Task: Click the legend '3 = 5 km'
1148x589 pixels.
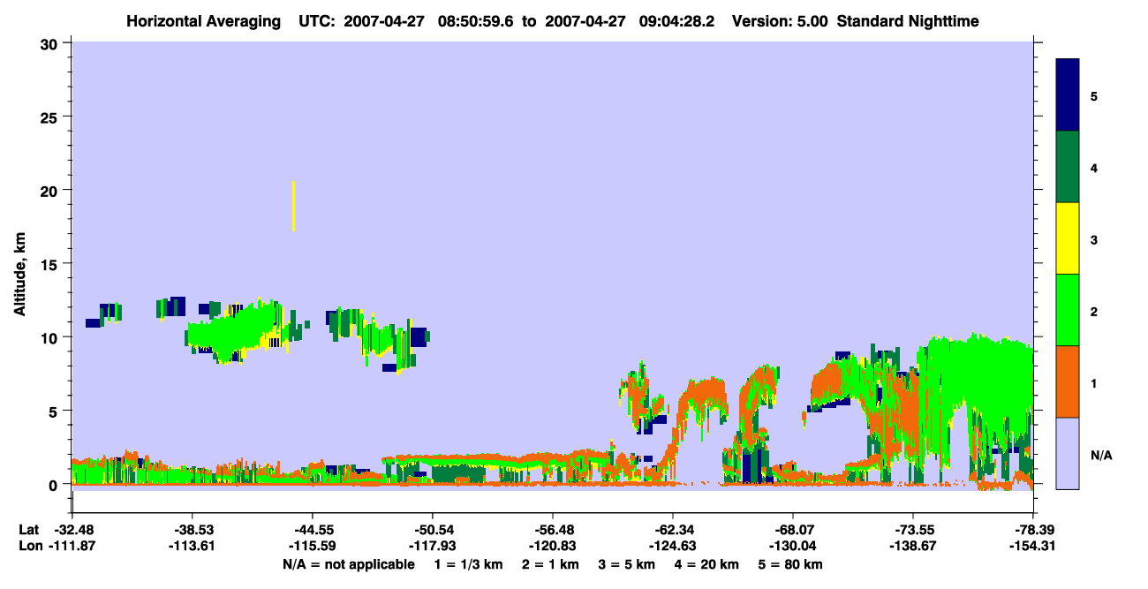Action: [629, 564]
